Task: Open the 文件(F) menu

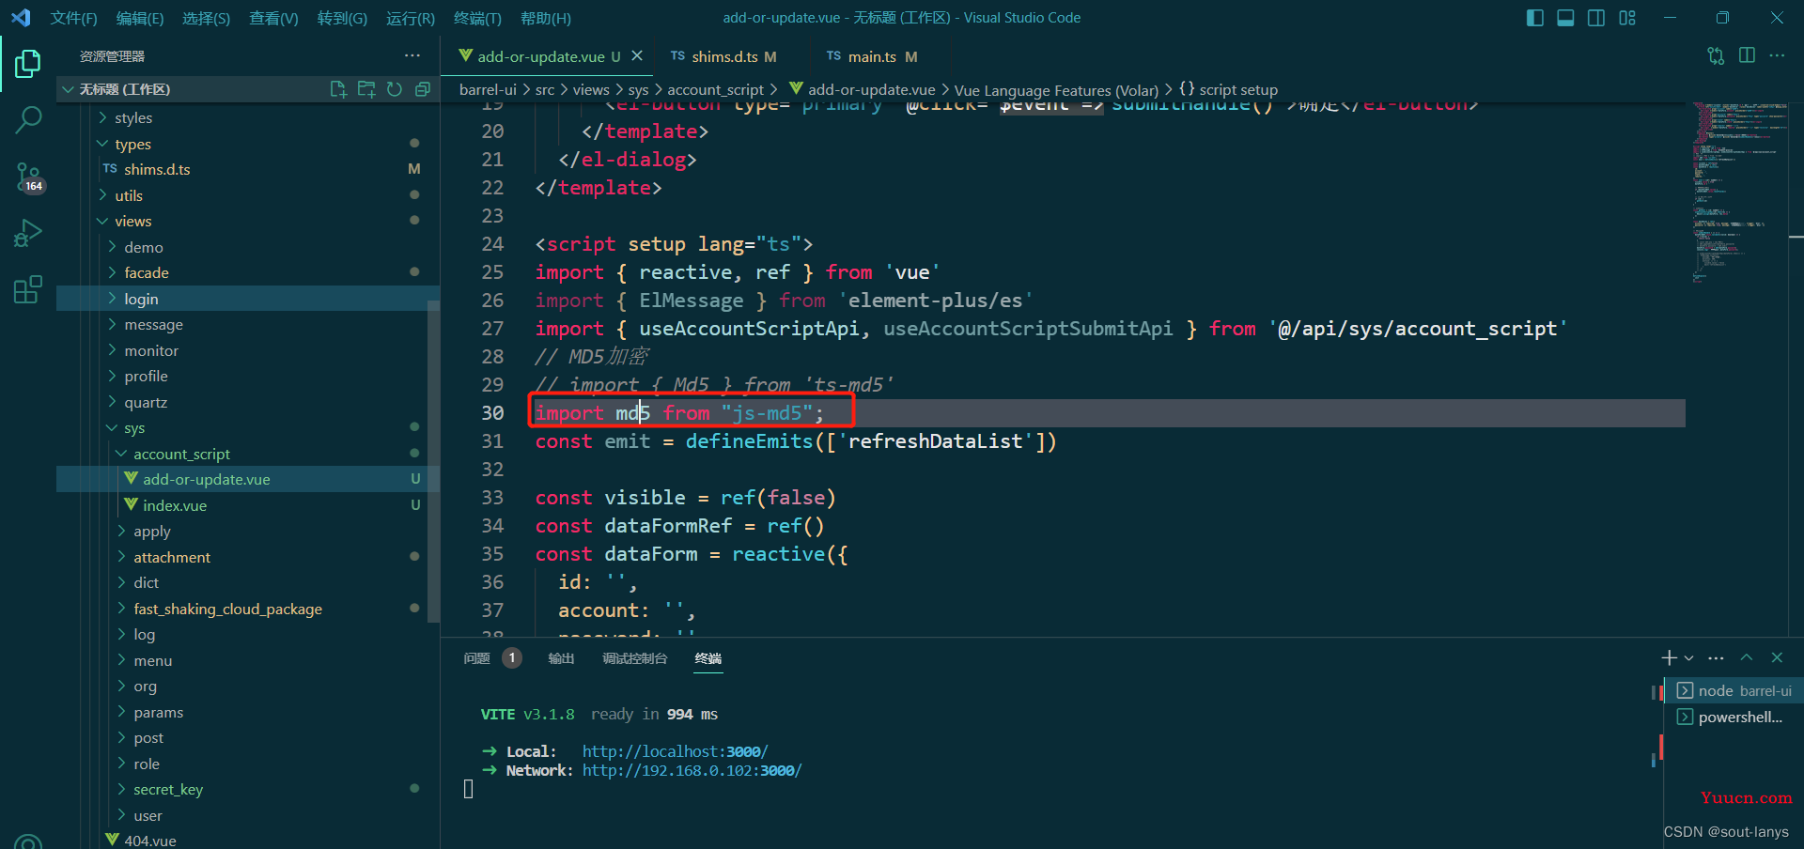Action: pos(73,18)
